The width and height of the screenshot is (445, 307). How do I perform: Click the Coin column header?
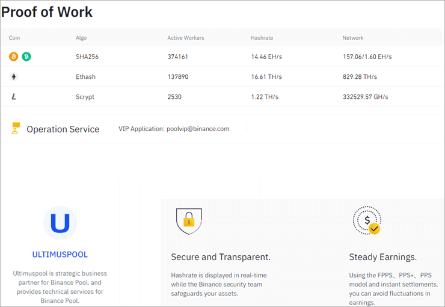(14, 38)
